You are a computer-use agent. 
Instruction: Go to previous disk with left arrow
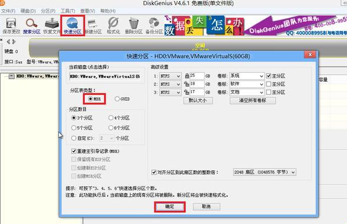point(8,41)
